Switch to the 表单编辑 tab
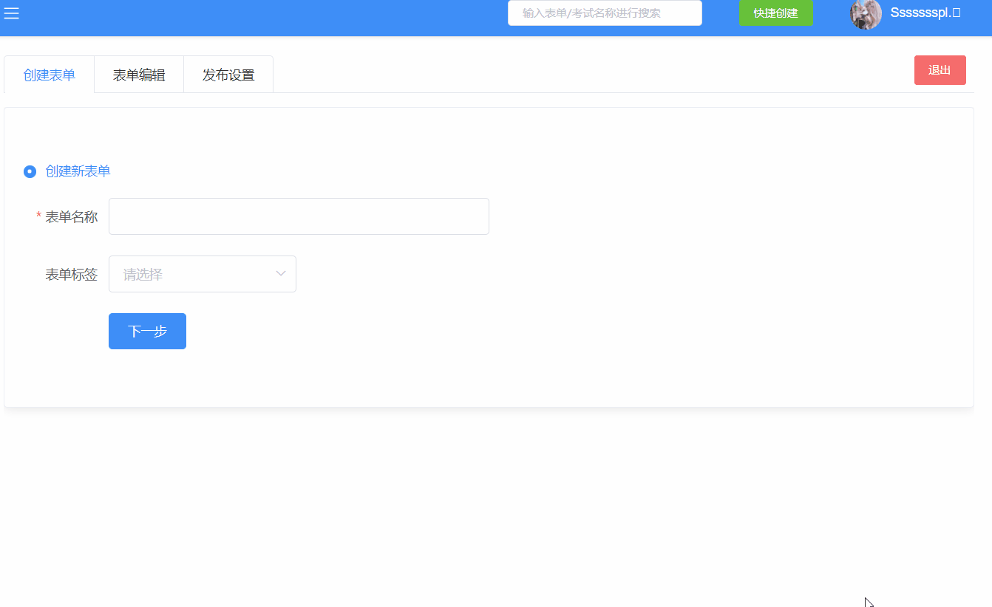Viewport: 992px width, 607px height. coord(139,75)
